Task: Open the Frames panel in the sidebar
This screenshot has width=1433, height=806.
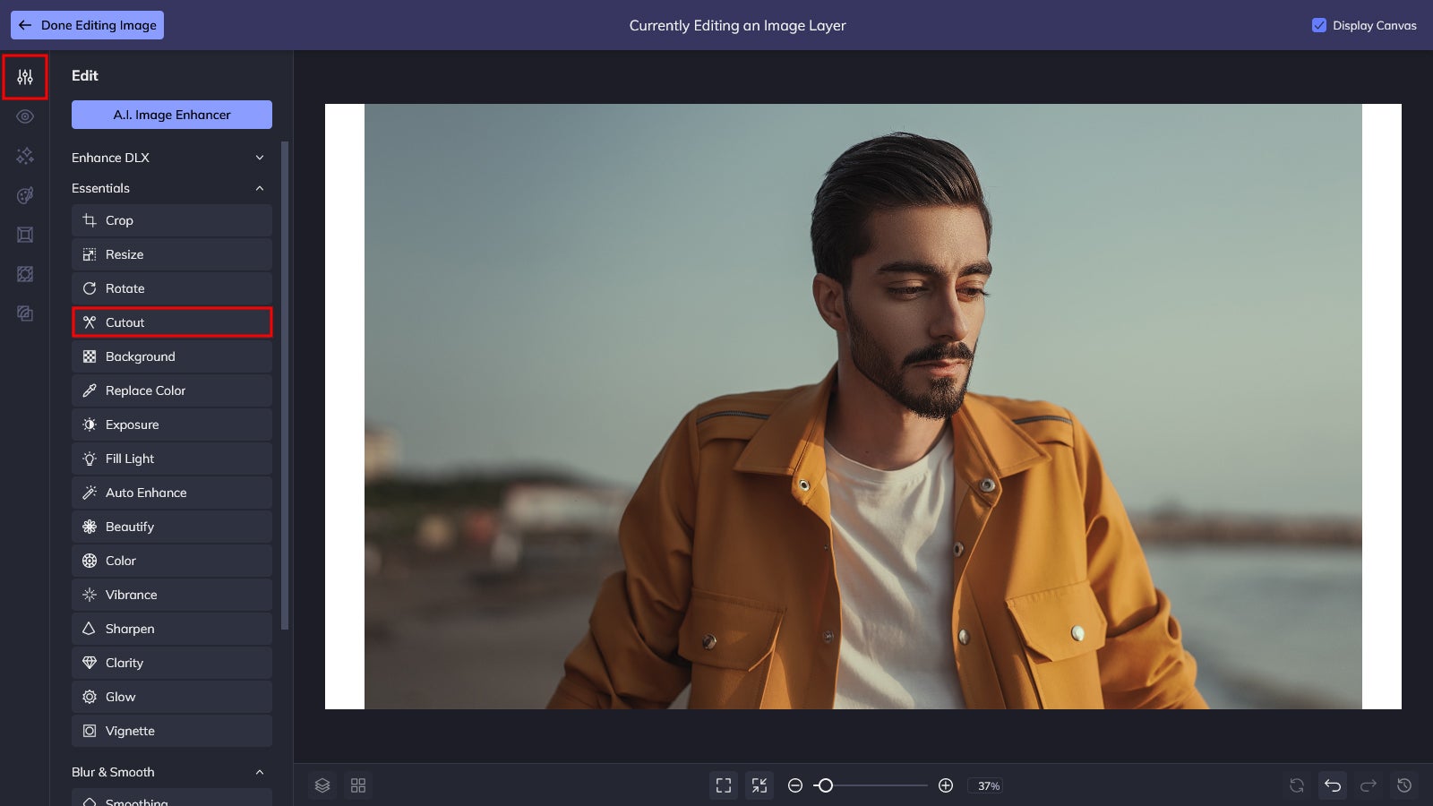Action: click(x=24, y=235)
